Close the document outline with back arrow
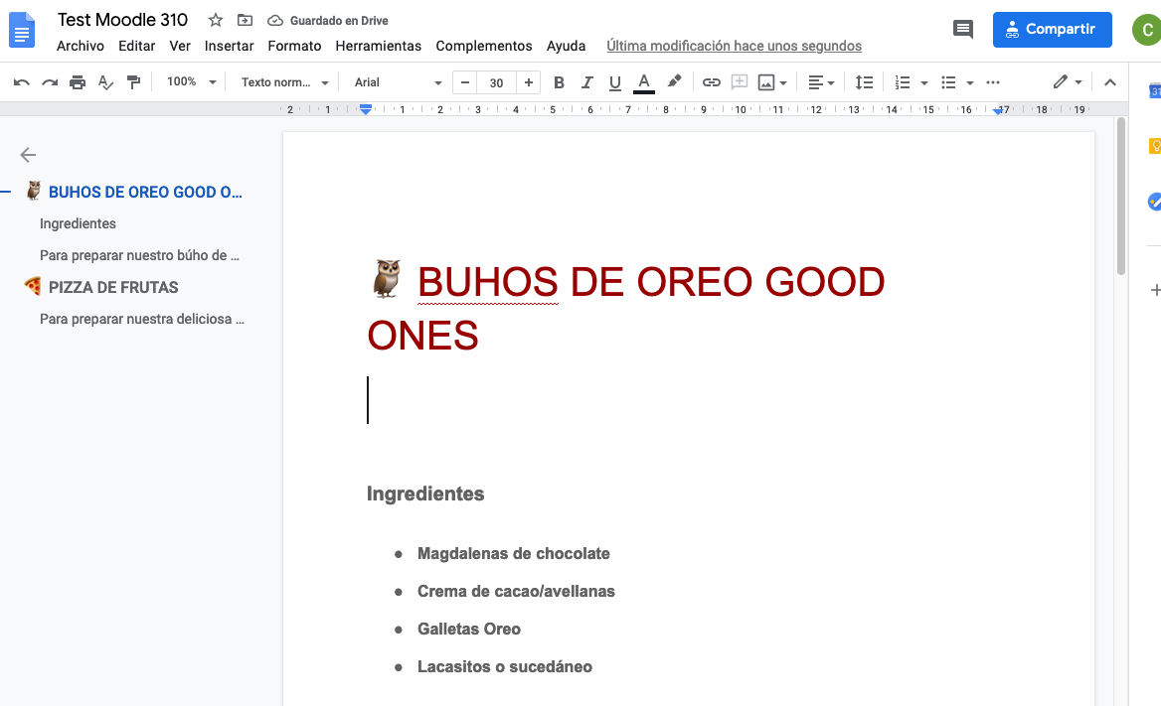Image resolution: width=1161 pixels, height=706 pixels. click(x=28, y=155)
